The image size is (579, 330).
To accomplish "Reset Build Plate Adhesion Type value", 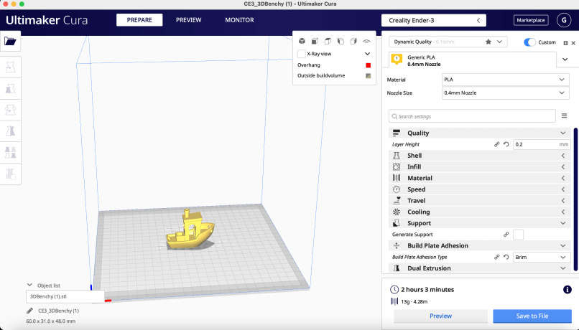I will pyautogui.click(x=506, y=257).
